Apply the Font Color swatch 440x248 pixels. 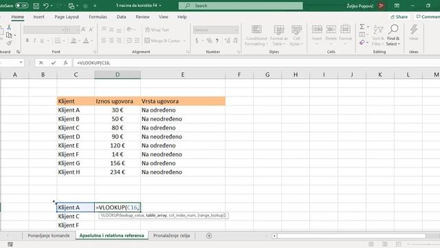86,41
